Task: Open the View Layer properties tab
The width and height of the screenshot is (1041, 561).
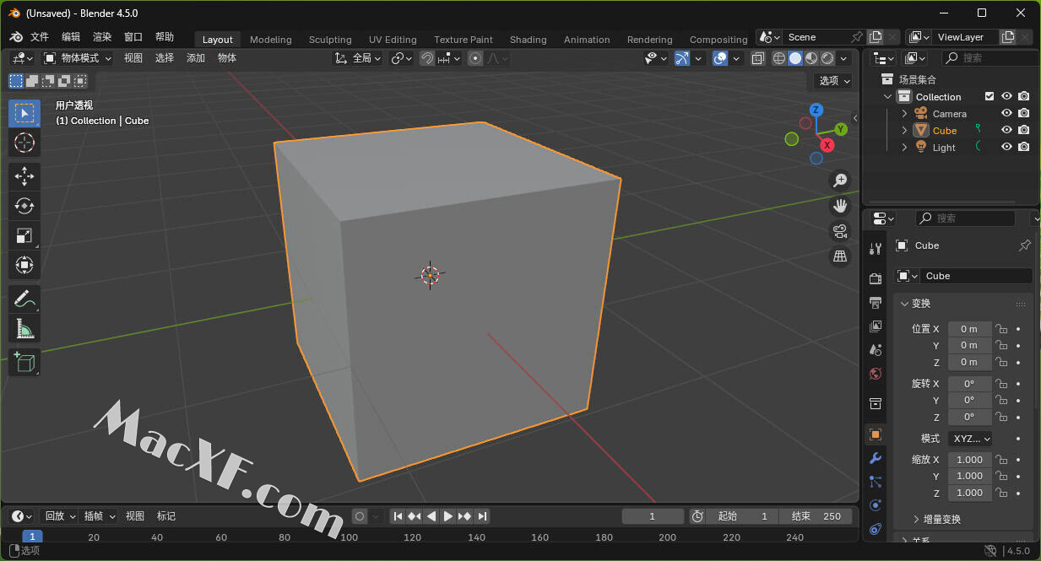Action: coord(876,326)
